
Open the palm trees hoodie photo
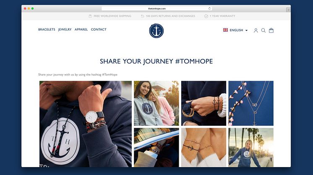click(x=251, y=147)
